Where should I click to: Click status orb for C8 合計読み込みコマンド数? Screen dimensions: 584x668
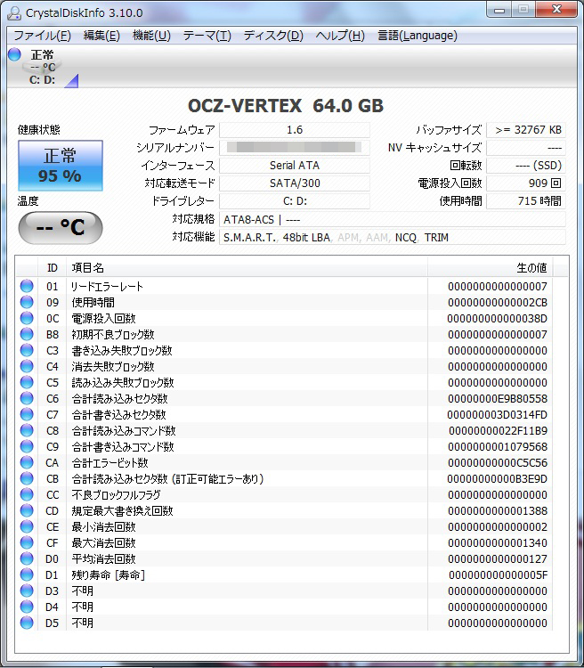(27, 430)
